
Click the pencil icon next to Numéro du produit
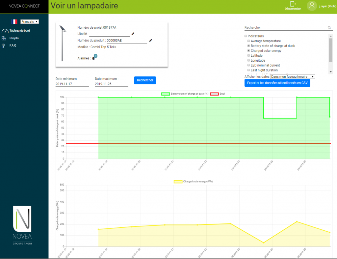(x=150, y=40)
